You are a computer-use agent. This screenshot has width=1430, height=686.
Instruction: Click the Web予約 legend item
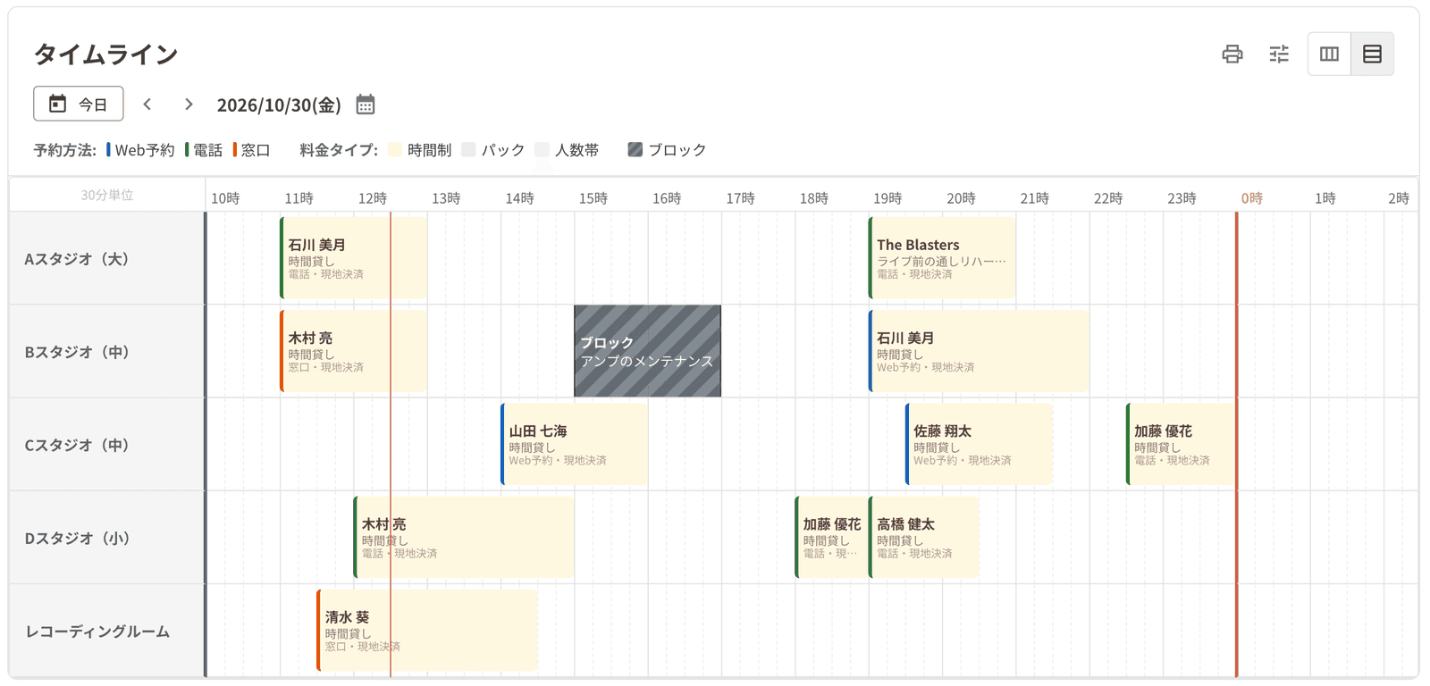tap(140, 150)
